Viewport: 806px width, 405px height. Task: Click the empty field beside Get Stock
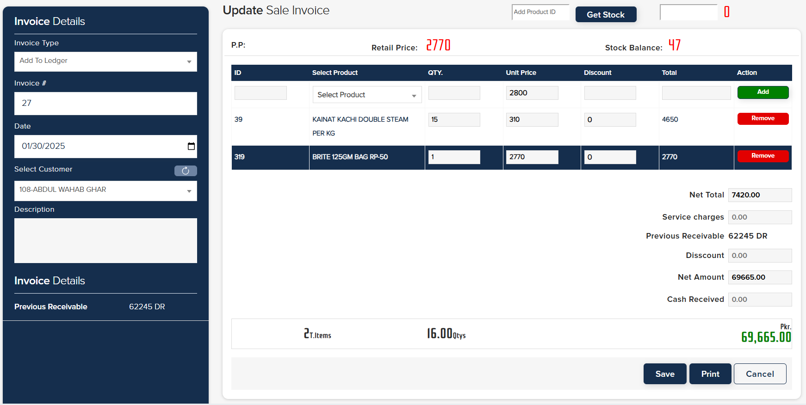(x=688, y=12)
